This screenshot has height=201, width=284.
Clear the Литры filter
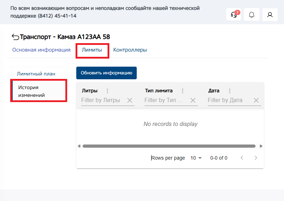point(130,100)
